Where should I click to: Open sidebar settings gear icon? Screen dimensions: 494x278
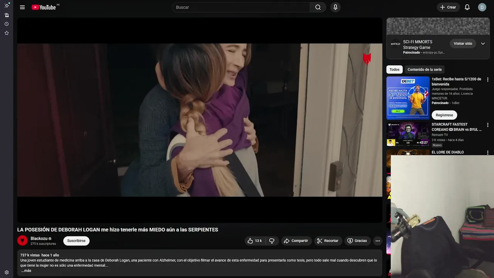(x=7, y=272)
